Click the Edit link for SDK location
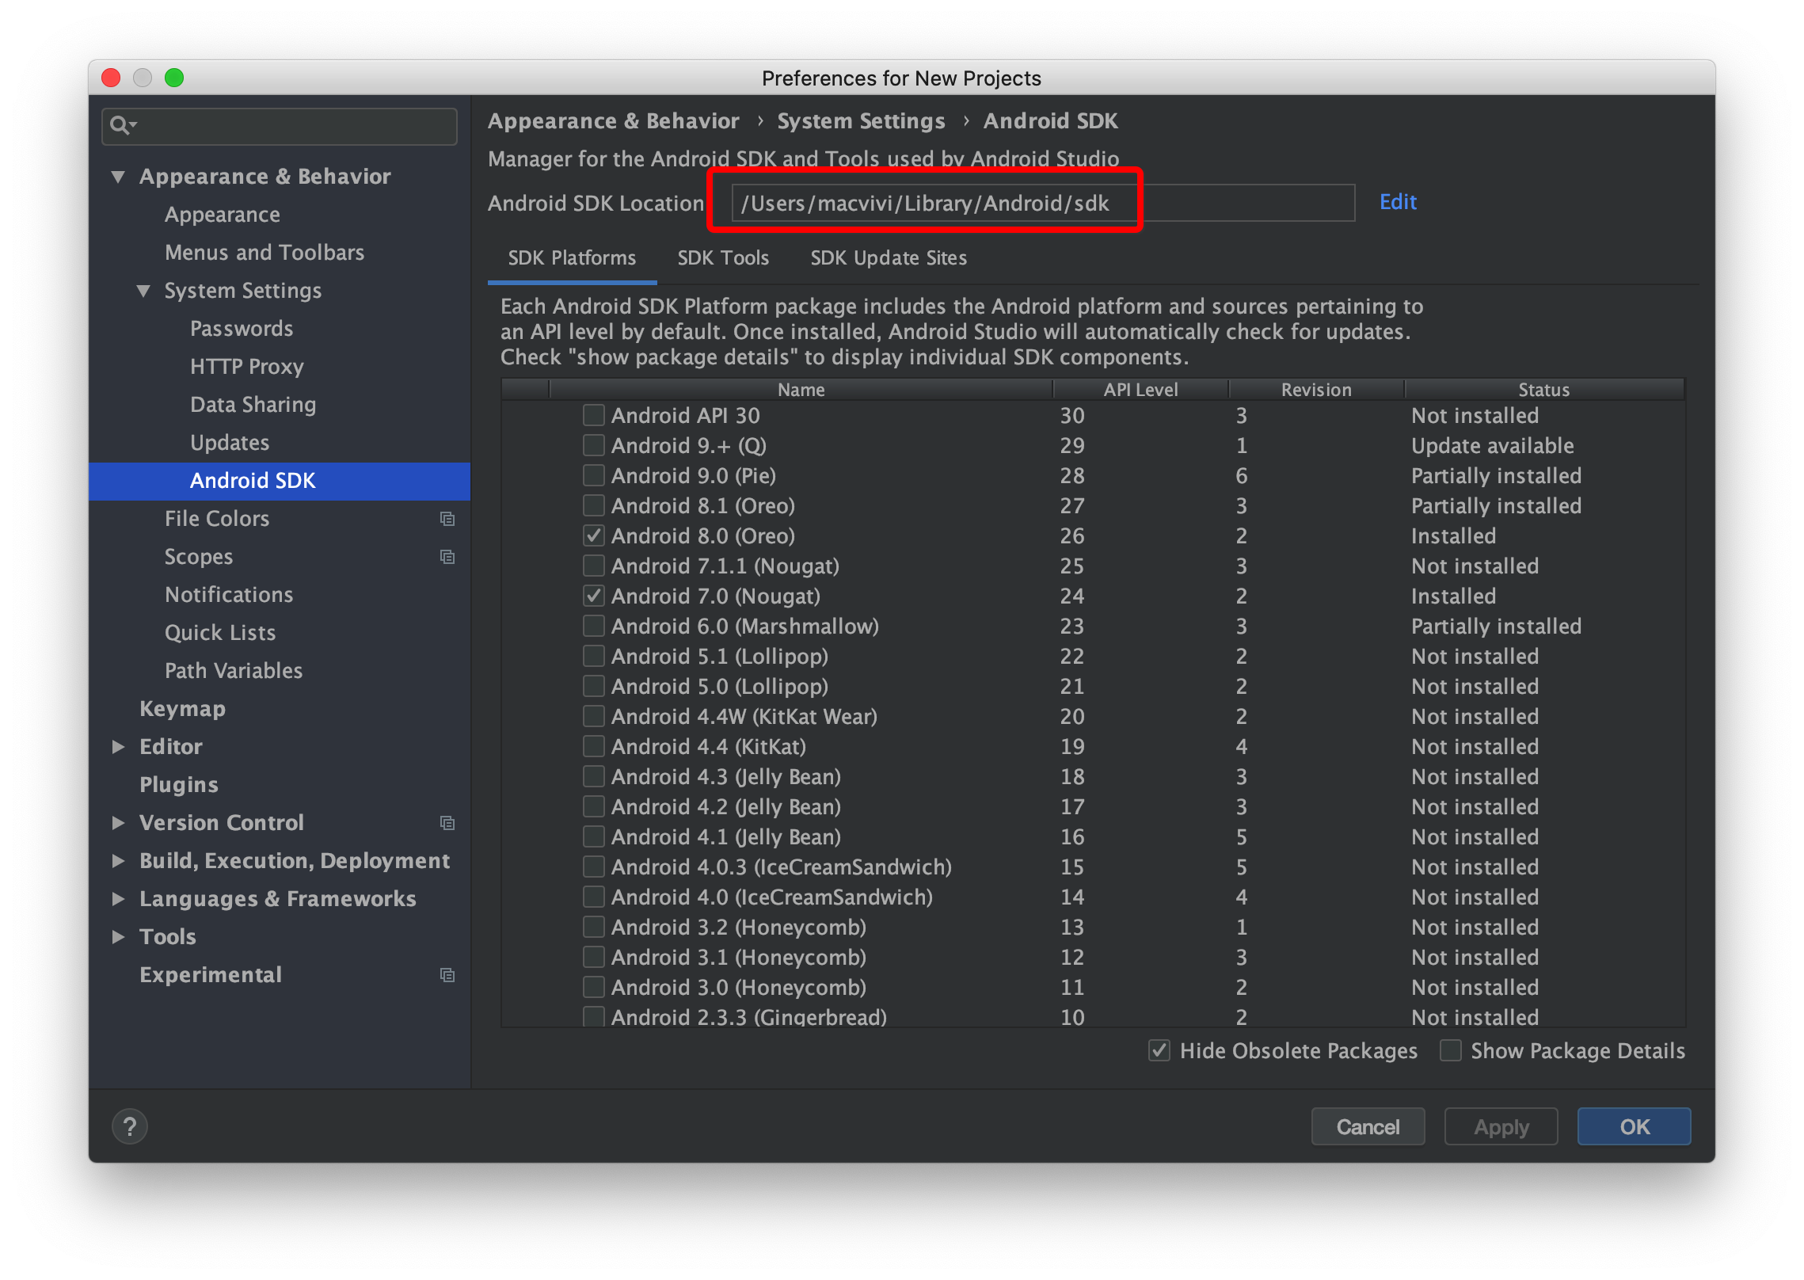 (x=1398, y=202)
